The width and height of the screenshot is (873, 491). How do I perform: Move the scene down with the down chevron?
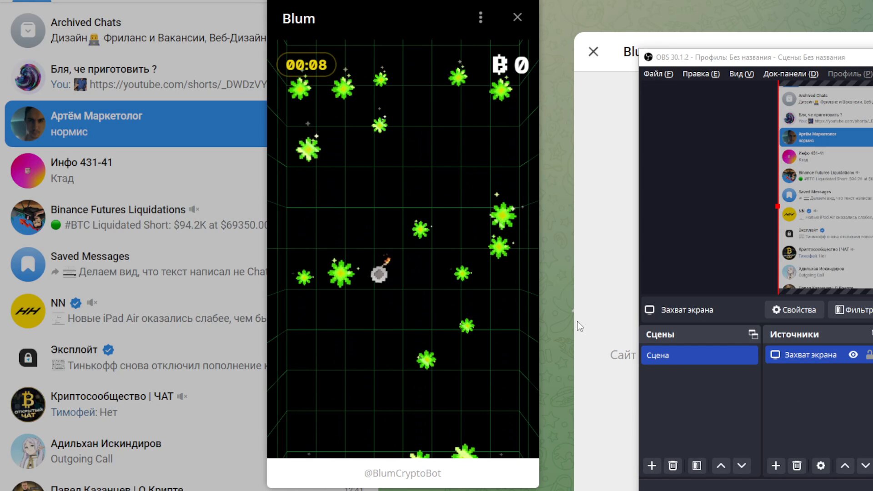pyautogui.click(x=742, y=466)
